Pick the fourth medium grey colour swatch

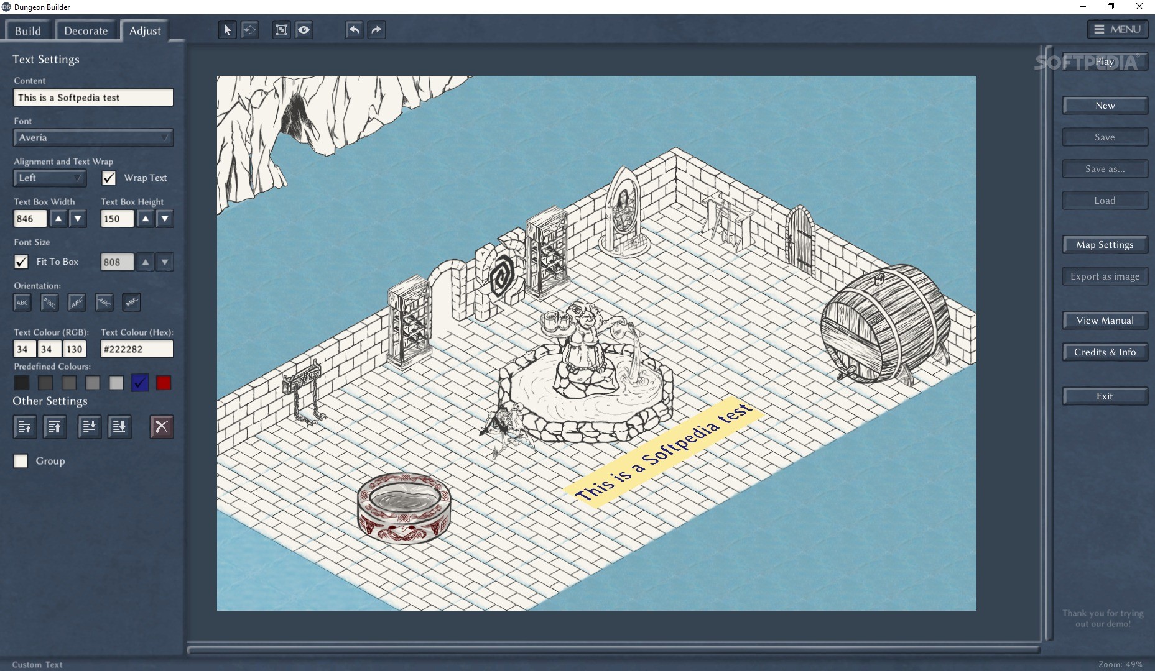pyautogui.click(x=93, y=383)
